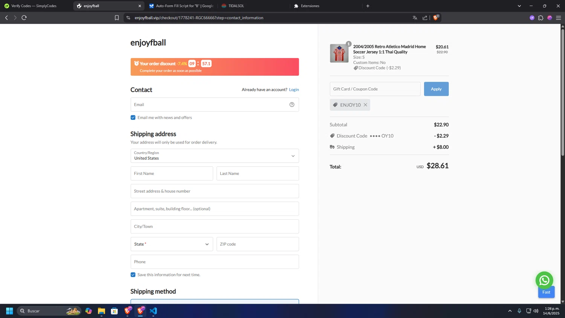Image resolution: width=565 pixels, height=318 pixels.
Task: Click the Apply coupon button
Action: click(436, 89)
